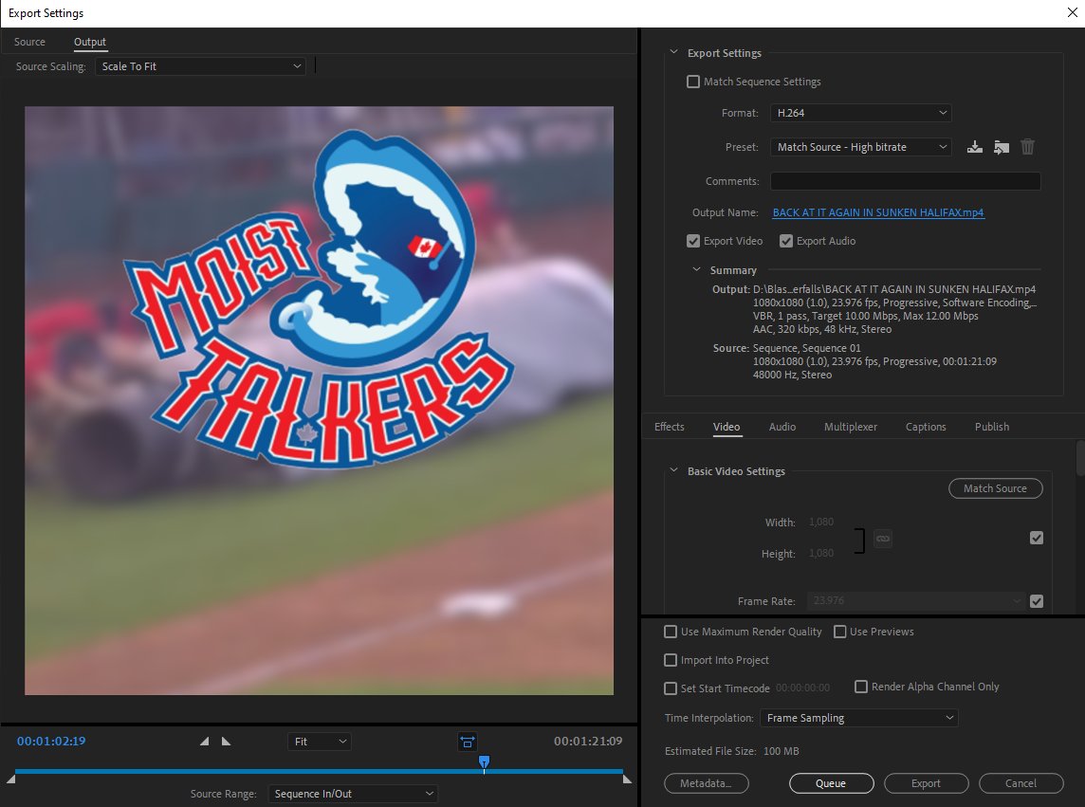Image resolution: width=1085 pixels, height=807 pixels.
Task: Collapse the Basic Video Settings section
Action: click(x=673, y=470)
